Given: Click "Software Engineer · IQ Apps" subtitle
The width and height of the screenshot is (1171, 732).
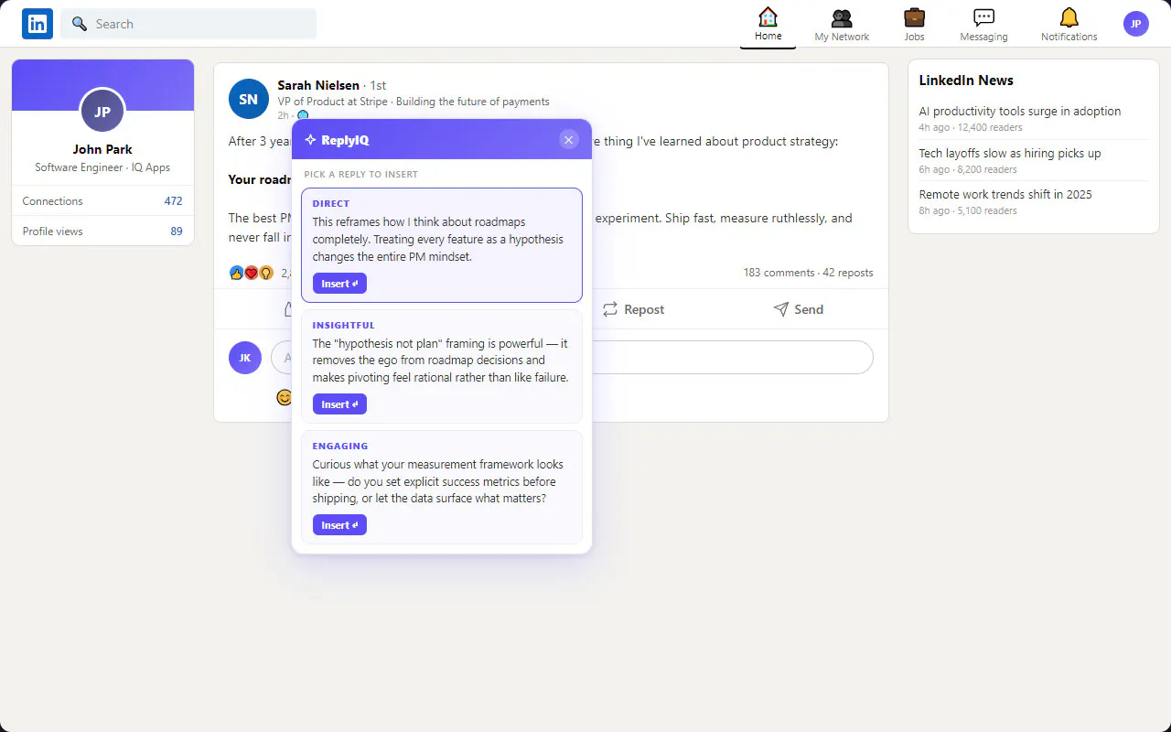Looking at the screenshot, I should 102,167.
